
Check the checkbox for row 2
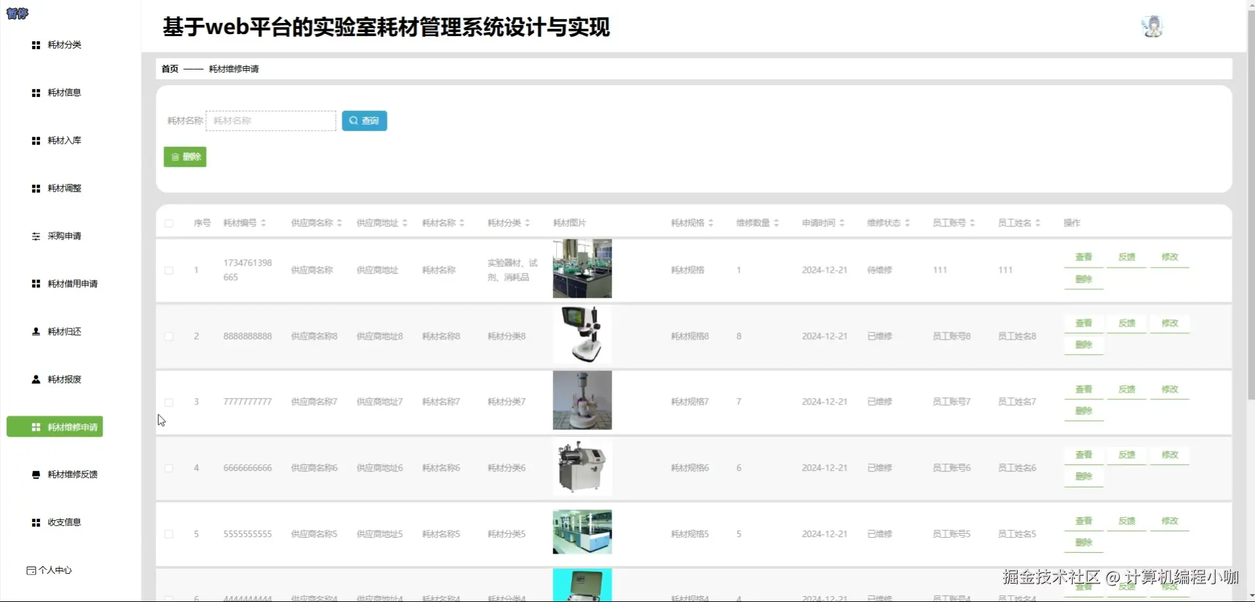coord(169,336)
